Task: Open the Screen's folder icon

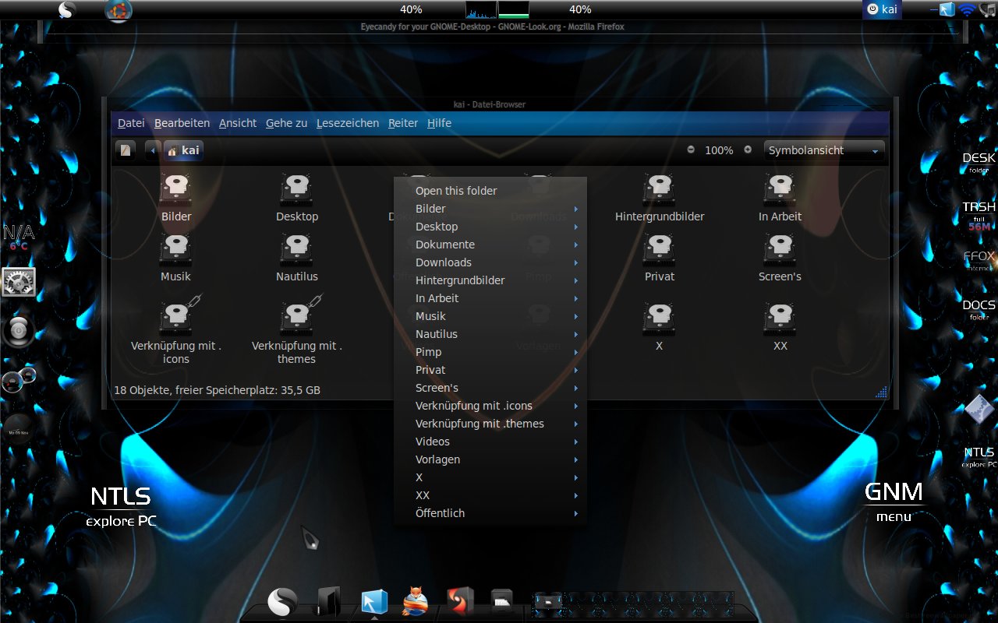Action: (780, 249)
